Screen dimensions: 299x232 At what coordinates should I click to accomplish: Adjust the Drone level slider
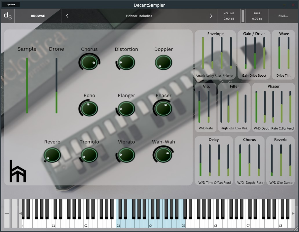tap(56, 85)
